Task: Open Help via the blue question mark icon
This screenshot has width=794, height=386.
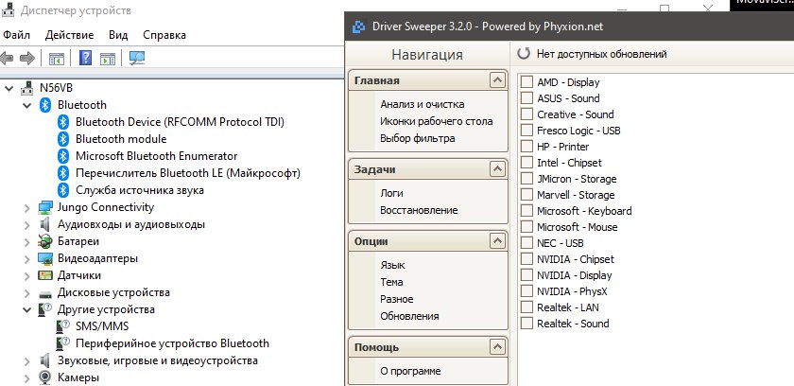Action: tap(86, 59)
